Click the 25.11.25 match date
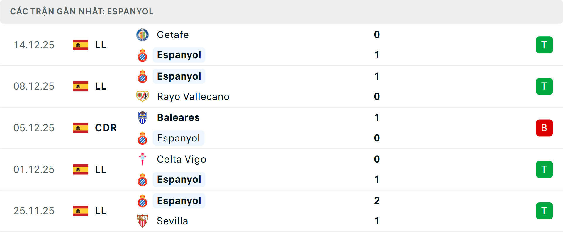The image size is (563, 232). 34,211
